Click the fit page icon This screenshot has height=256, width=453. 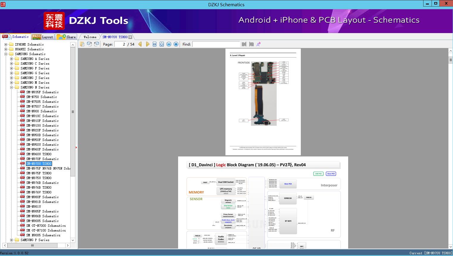[162, 44]
